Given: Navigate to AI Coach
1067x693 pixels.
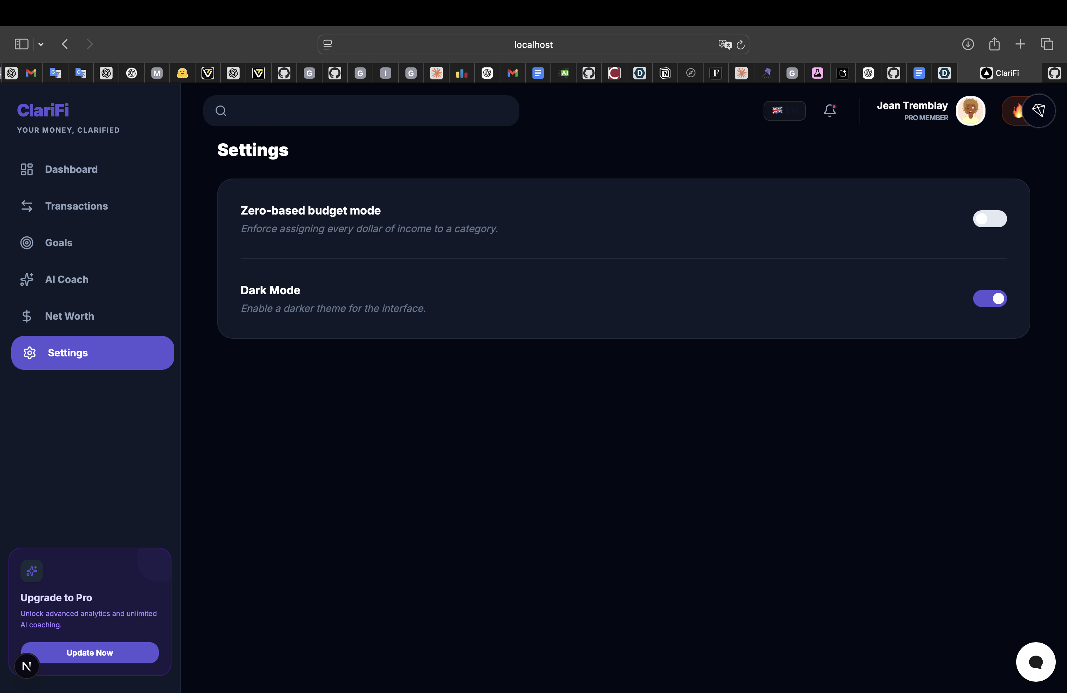Looking at the screenshot, I should [66, 280].
